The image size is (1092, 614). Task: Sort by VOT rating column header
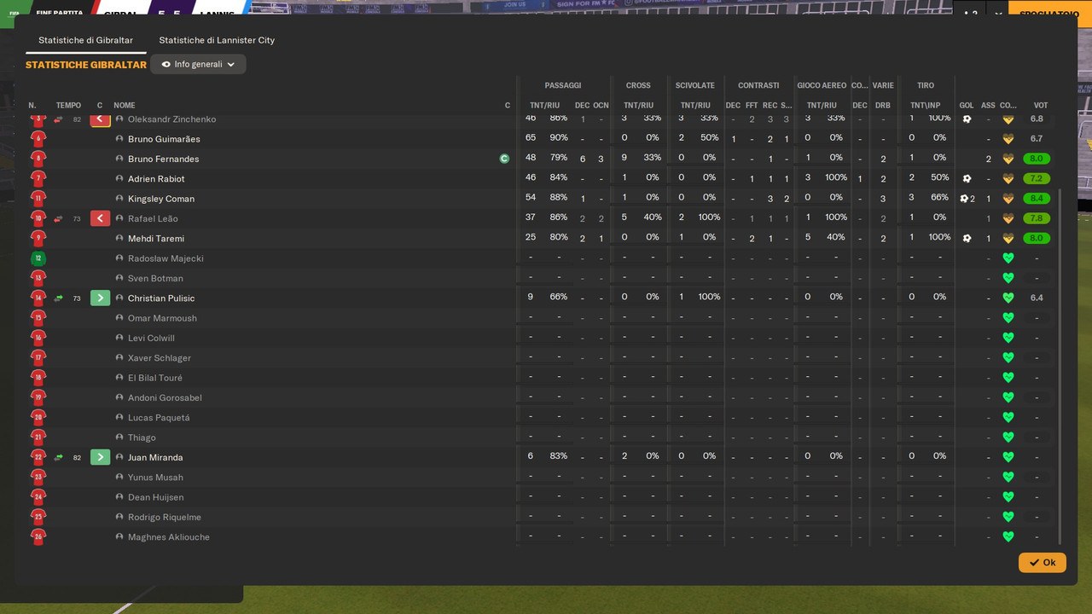(x=1041, y=106)
